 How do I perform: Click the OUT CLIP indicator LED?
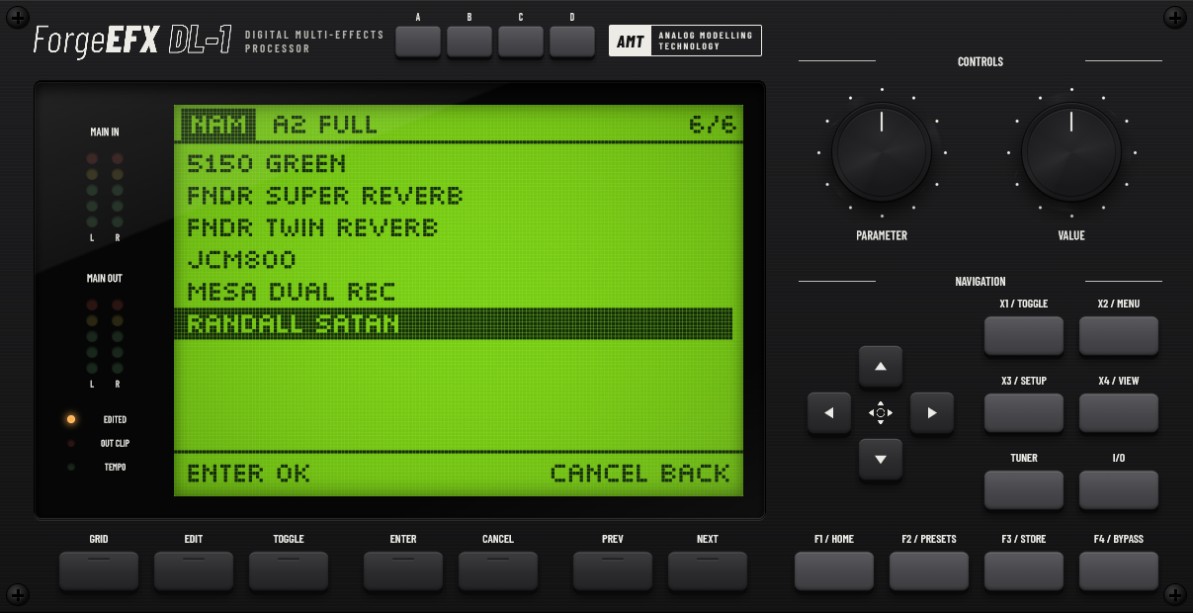71,443
